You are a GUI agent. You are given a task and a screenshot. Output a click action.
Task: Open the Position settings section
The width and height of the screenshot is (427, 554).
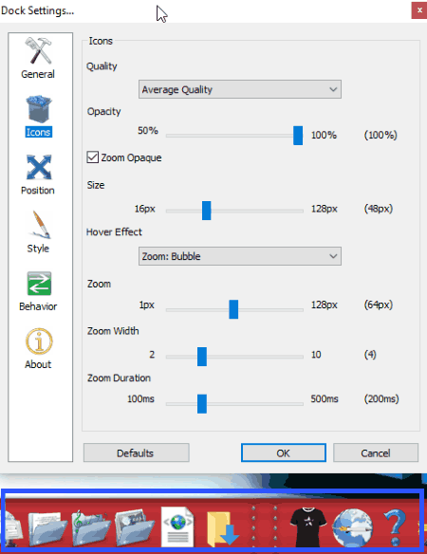point(38,175)
